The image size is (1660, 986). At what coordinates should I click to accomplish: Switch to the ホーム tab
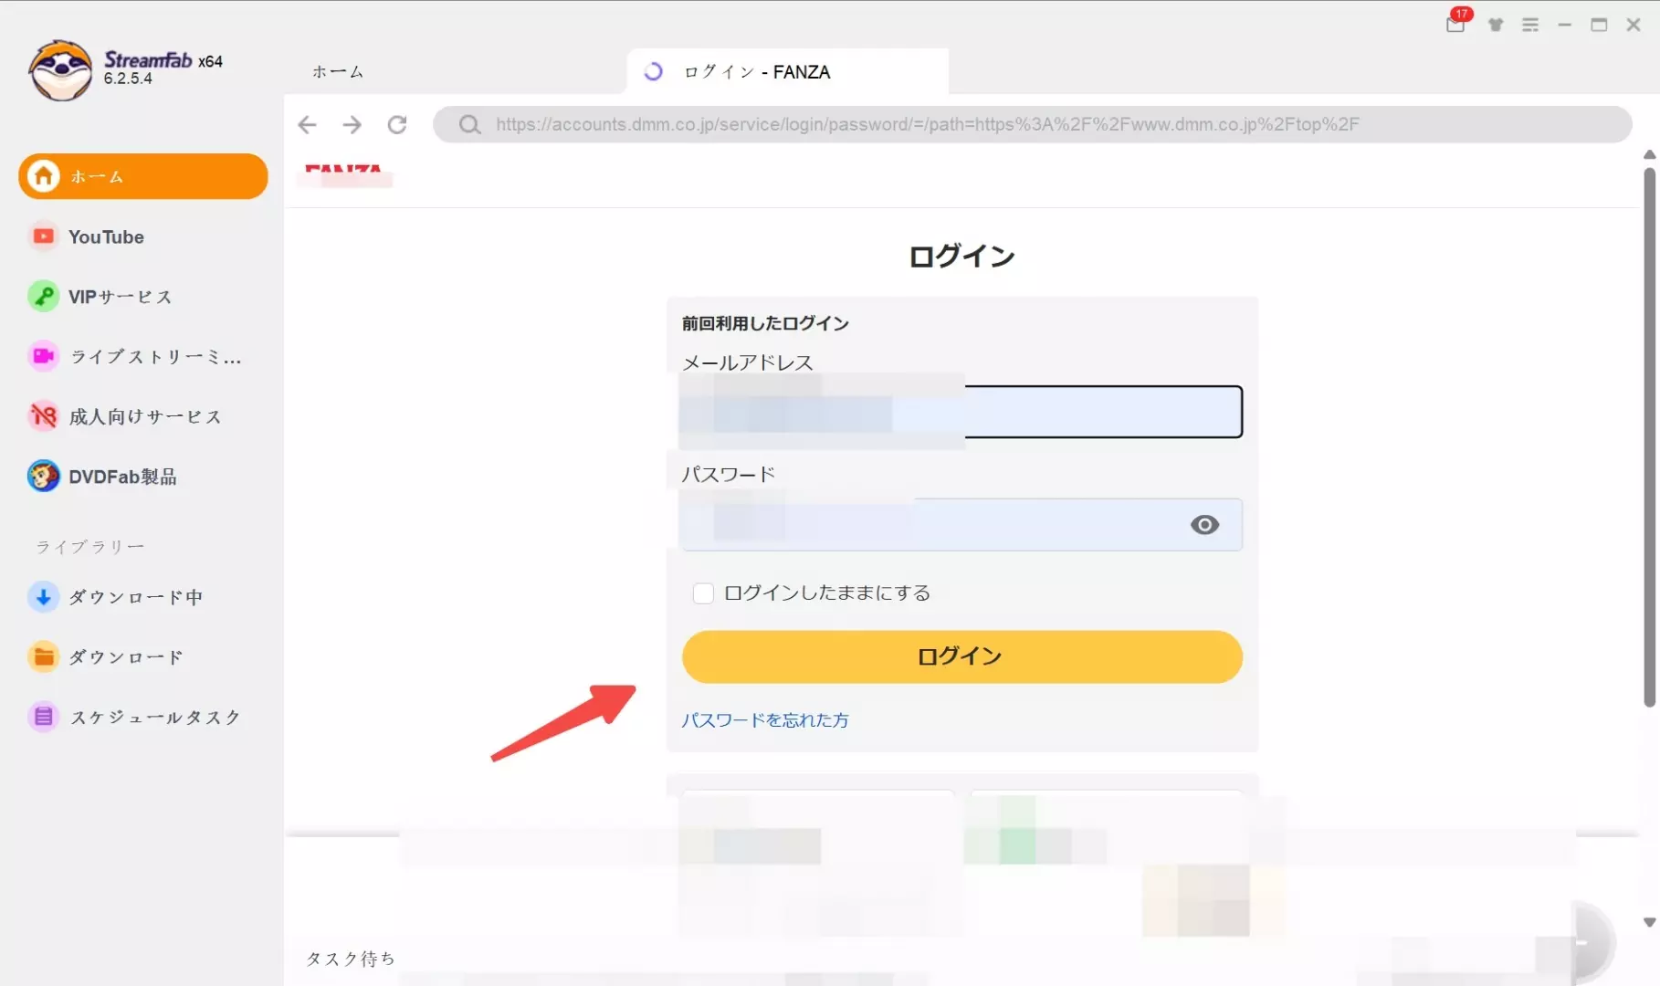point(338,71)
